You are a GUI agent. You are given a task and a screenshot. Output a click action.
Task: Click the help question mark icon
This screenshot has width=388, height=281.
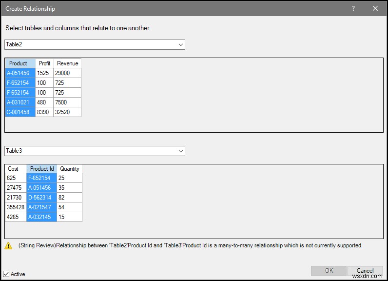tap(353, 8)
